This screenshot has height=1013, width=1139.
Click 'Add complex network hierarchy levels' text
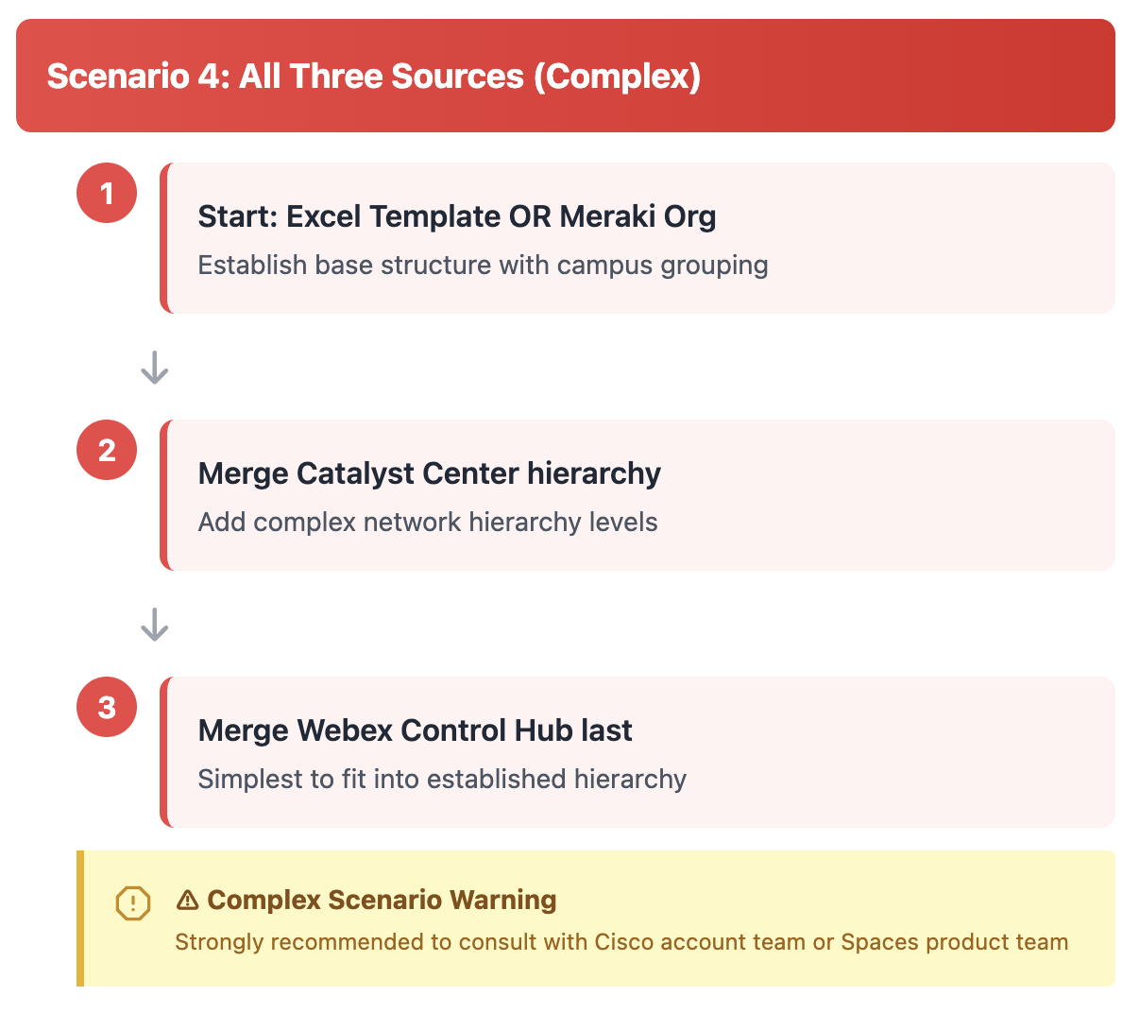428,523
